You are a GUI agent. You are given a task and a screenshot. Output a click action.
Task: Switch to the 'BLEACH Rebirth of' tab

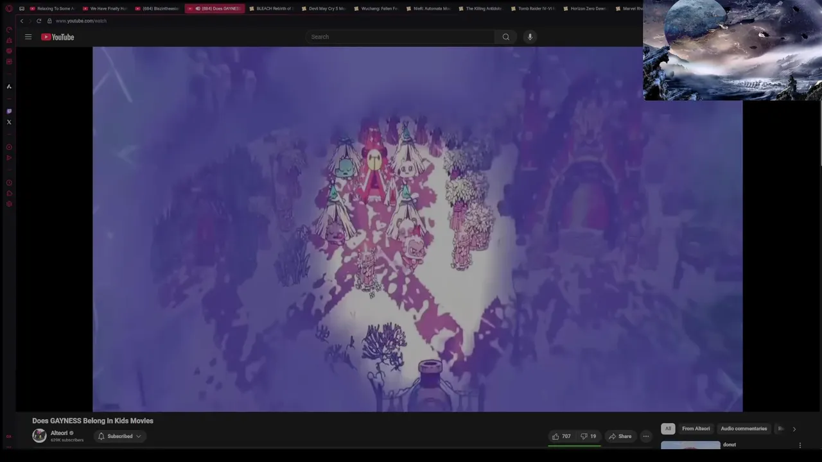(272, 8)
